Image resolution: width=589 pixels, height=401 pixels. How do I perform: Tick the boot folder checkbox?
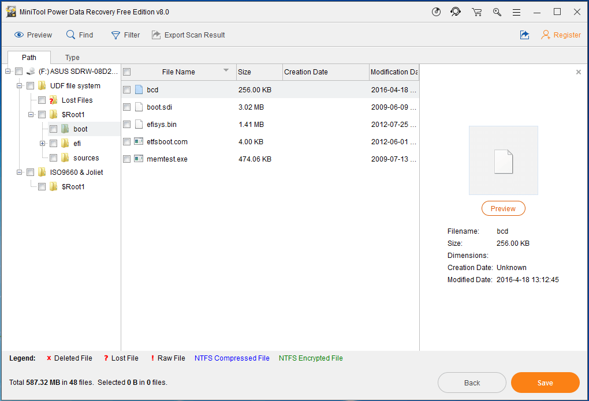53,129
